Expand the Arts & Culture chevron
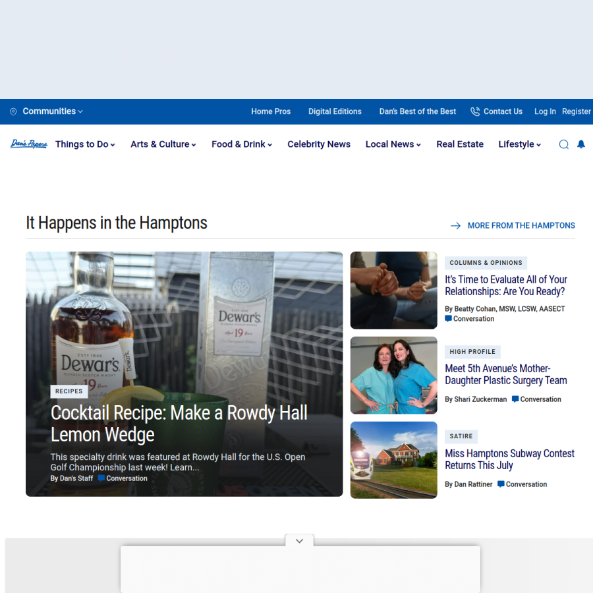The width and height of the screenshot is (593, 593). [x=194, y=145]
